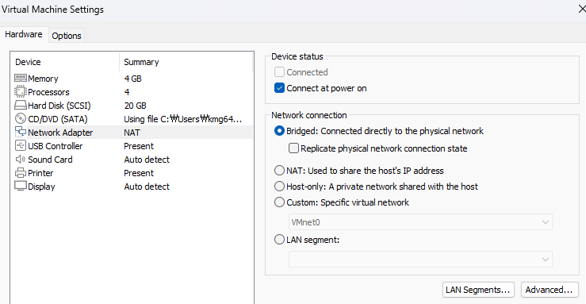Click the USB Controller icon
The height and width of the screenshot is (304, 586).
coord(21,145)
